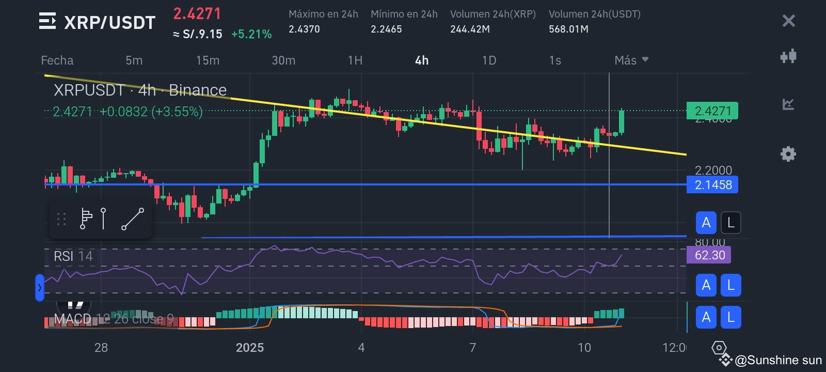The image size is (826, 372).
Task: Click the 2.2000 price axis label
Action: (x=713, y=170)
